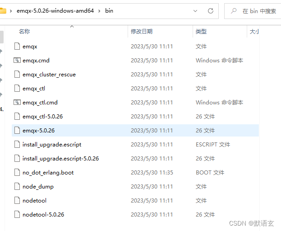
Task: Click the nodetool-5.0.26 file icon
Action: click(x=17, y=214)
